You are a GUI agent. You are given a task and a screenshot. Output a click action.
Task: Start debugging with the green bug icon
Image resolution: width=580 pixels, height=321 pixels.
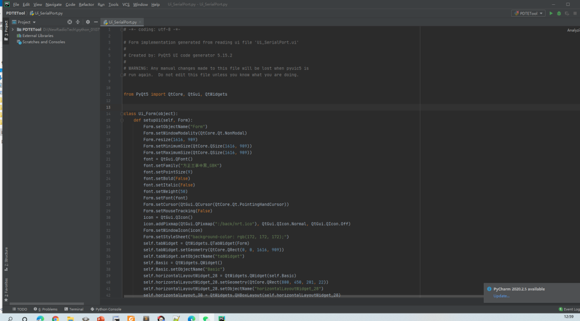[x=559, y=13]
